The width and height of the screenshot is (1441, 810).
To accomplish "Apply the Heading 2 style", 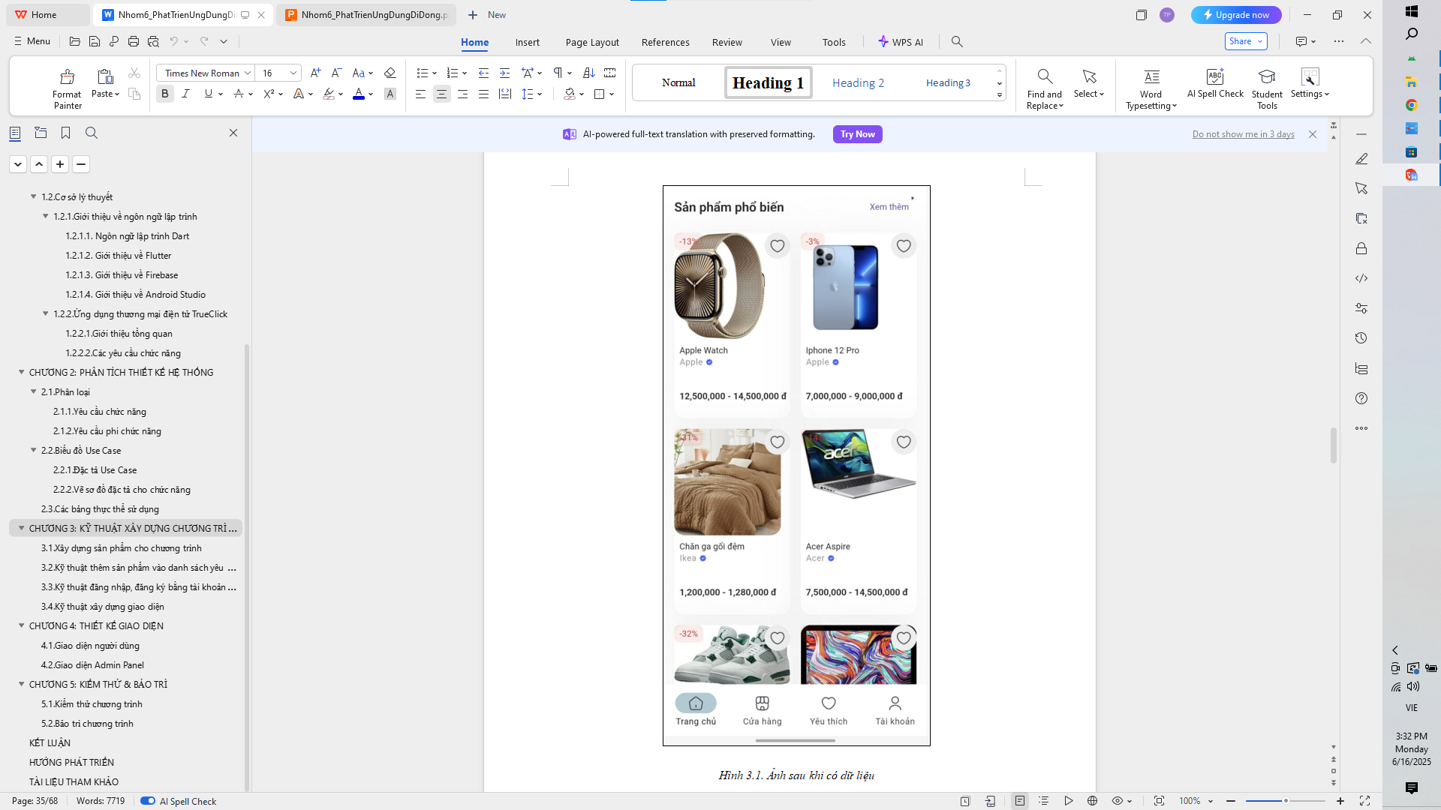I will 858,82.
